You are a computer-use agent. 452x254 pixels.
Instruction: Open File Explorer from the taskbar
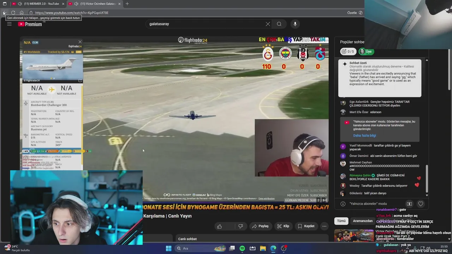pos(263,248)
